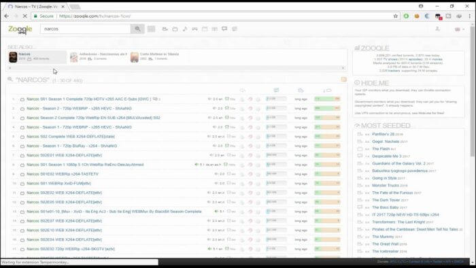
Task: Click the DMCA link in the footer
Action: coord(459,262)
